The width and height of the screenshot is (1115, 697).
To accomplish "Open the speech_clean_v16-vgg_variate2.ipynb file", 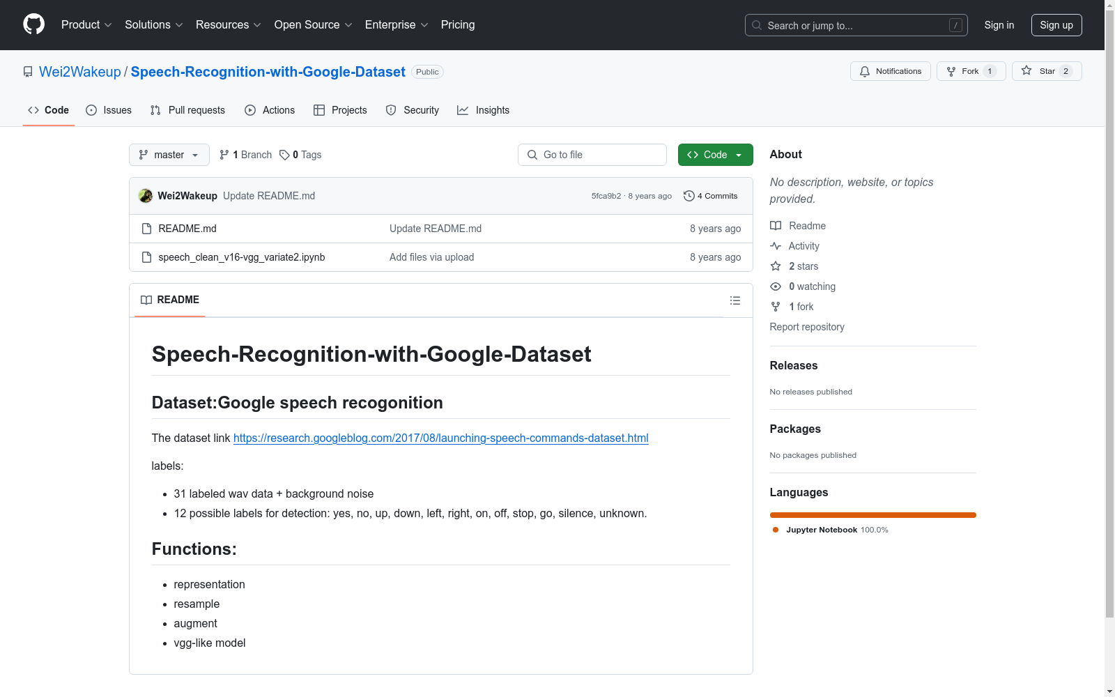I will coord(242,257).
